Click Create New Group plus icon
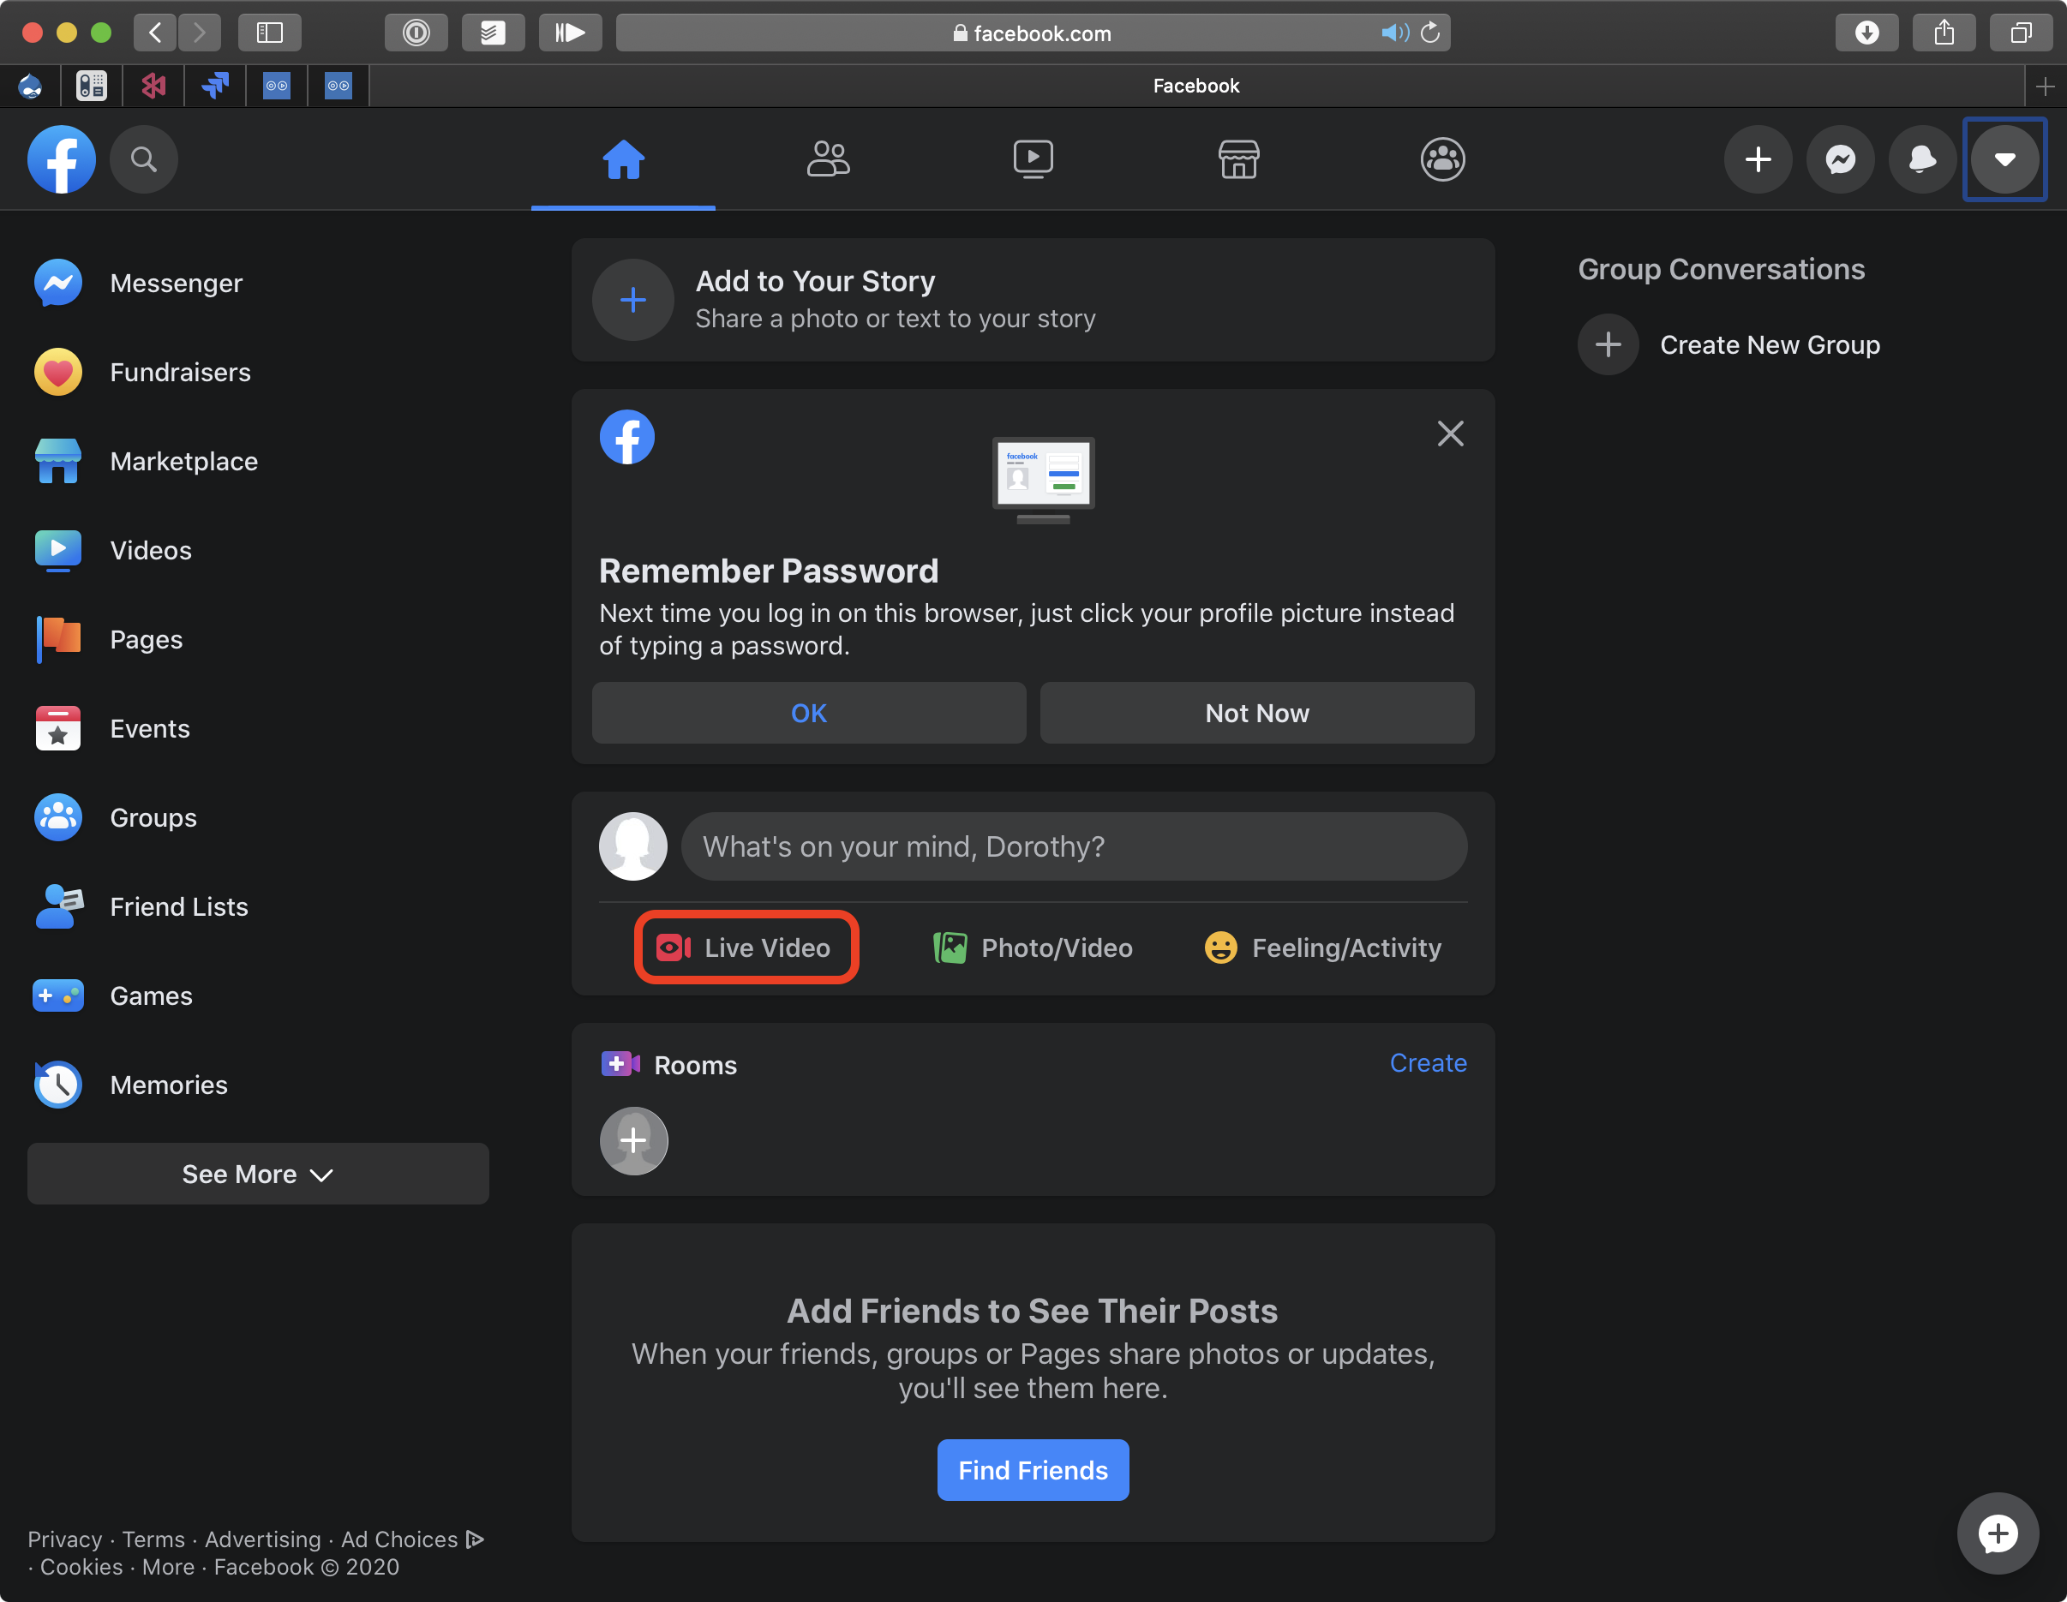The height and width of the screenshot is (1602, 2067). click(1608, 344)
